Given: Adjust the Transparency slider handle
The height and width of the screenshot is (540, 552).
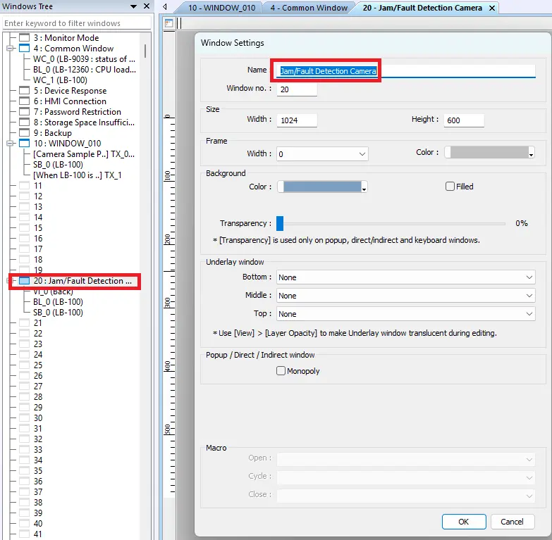Looking at the screenshot, I should click(x=280, y=223).
